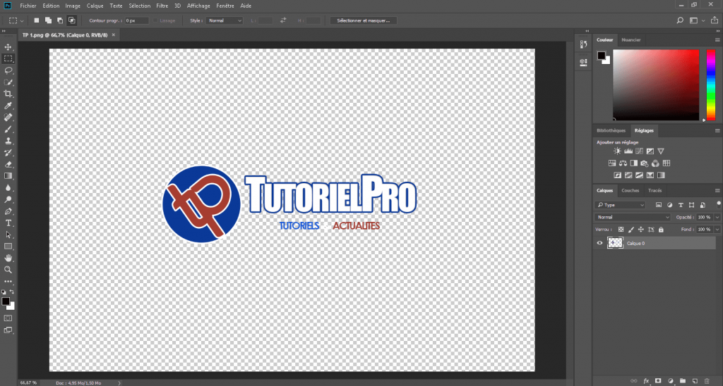Open the blend mode Normal dropdown
Viewport: 723px width, 386px height.
[633, 217]
